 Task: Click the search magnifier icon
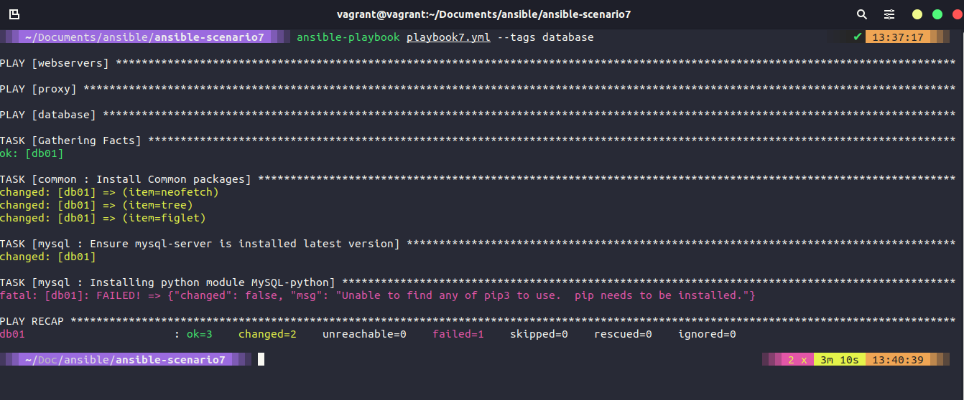(x=862, y=14)
